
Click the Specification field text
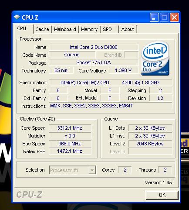(x=110, y=83)
